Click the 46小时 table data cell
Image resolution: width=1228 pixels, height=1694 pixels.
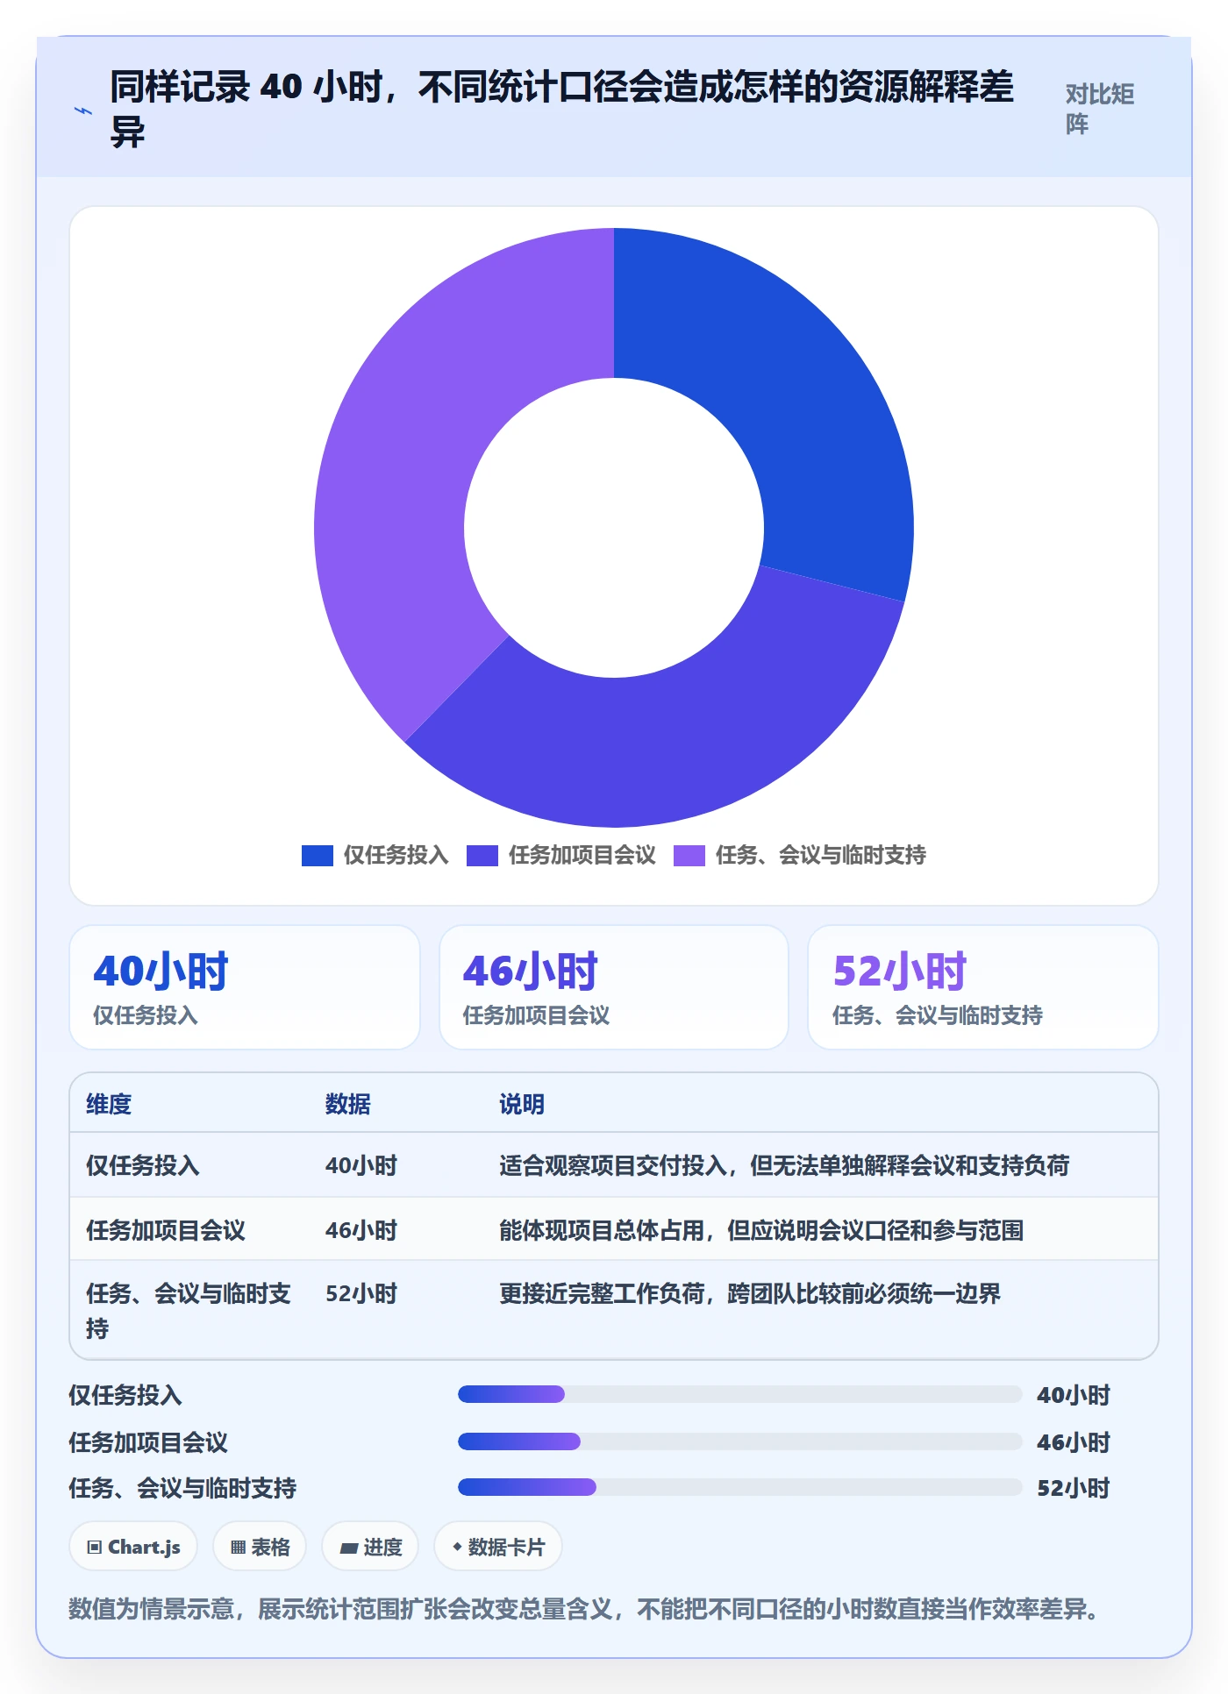361,1230
